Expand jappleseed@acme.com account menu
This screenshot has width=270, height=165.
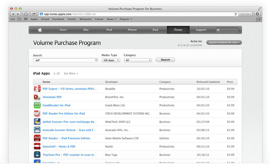224,42
